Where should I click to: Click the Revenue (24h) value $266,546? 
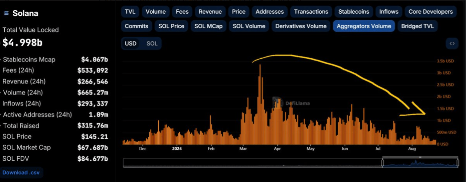(x=93, y=82)
